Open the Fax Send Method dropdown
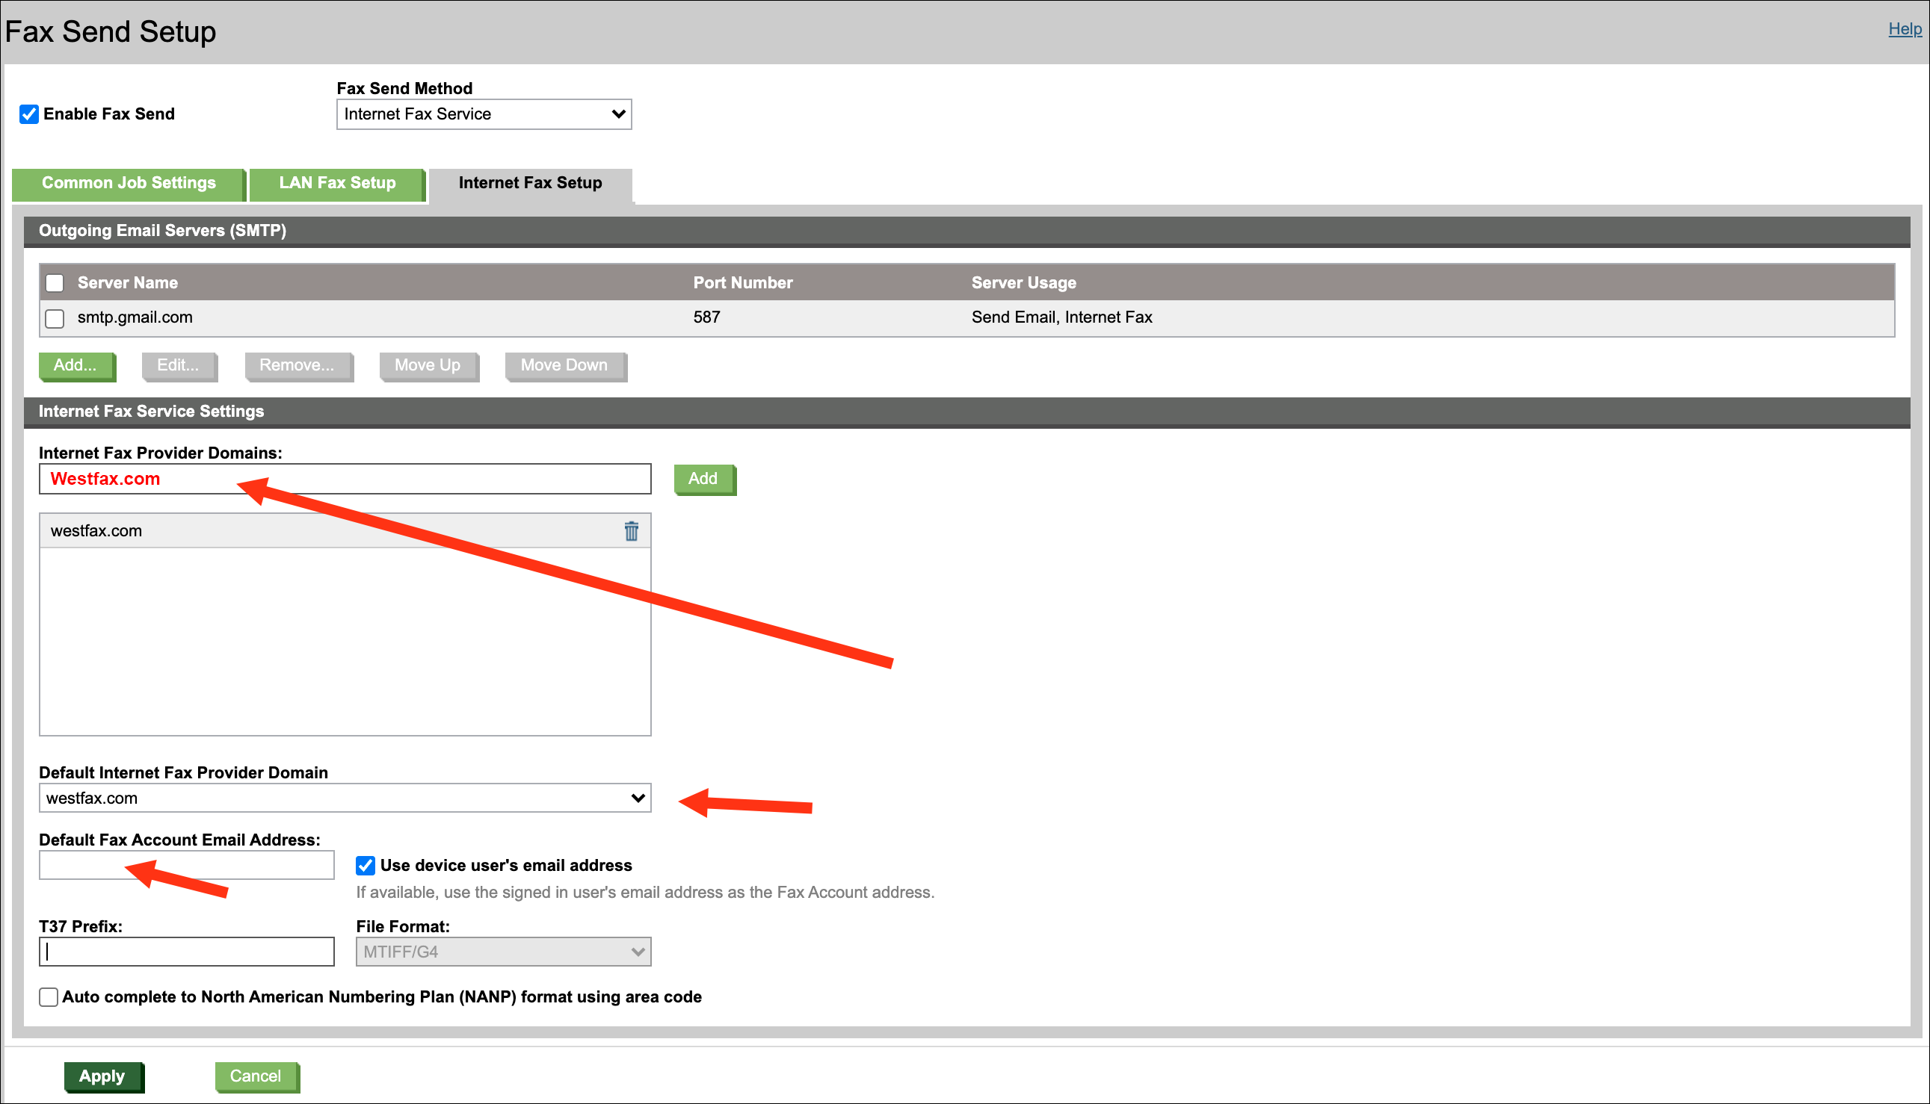Screen dimensions: 1930x1104 coord(484,114)
